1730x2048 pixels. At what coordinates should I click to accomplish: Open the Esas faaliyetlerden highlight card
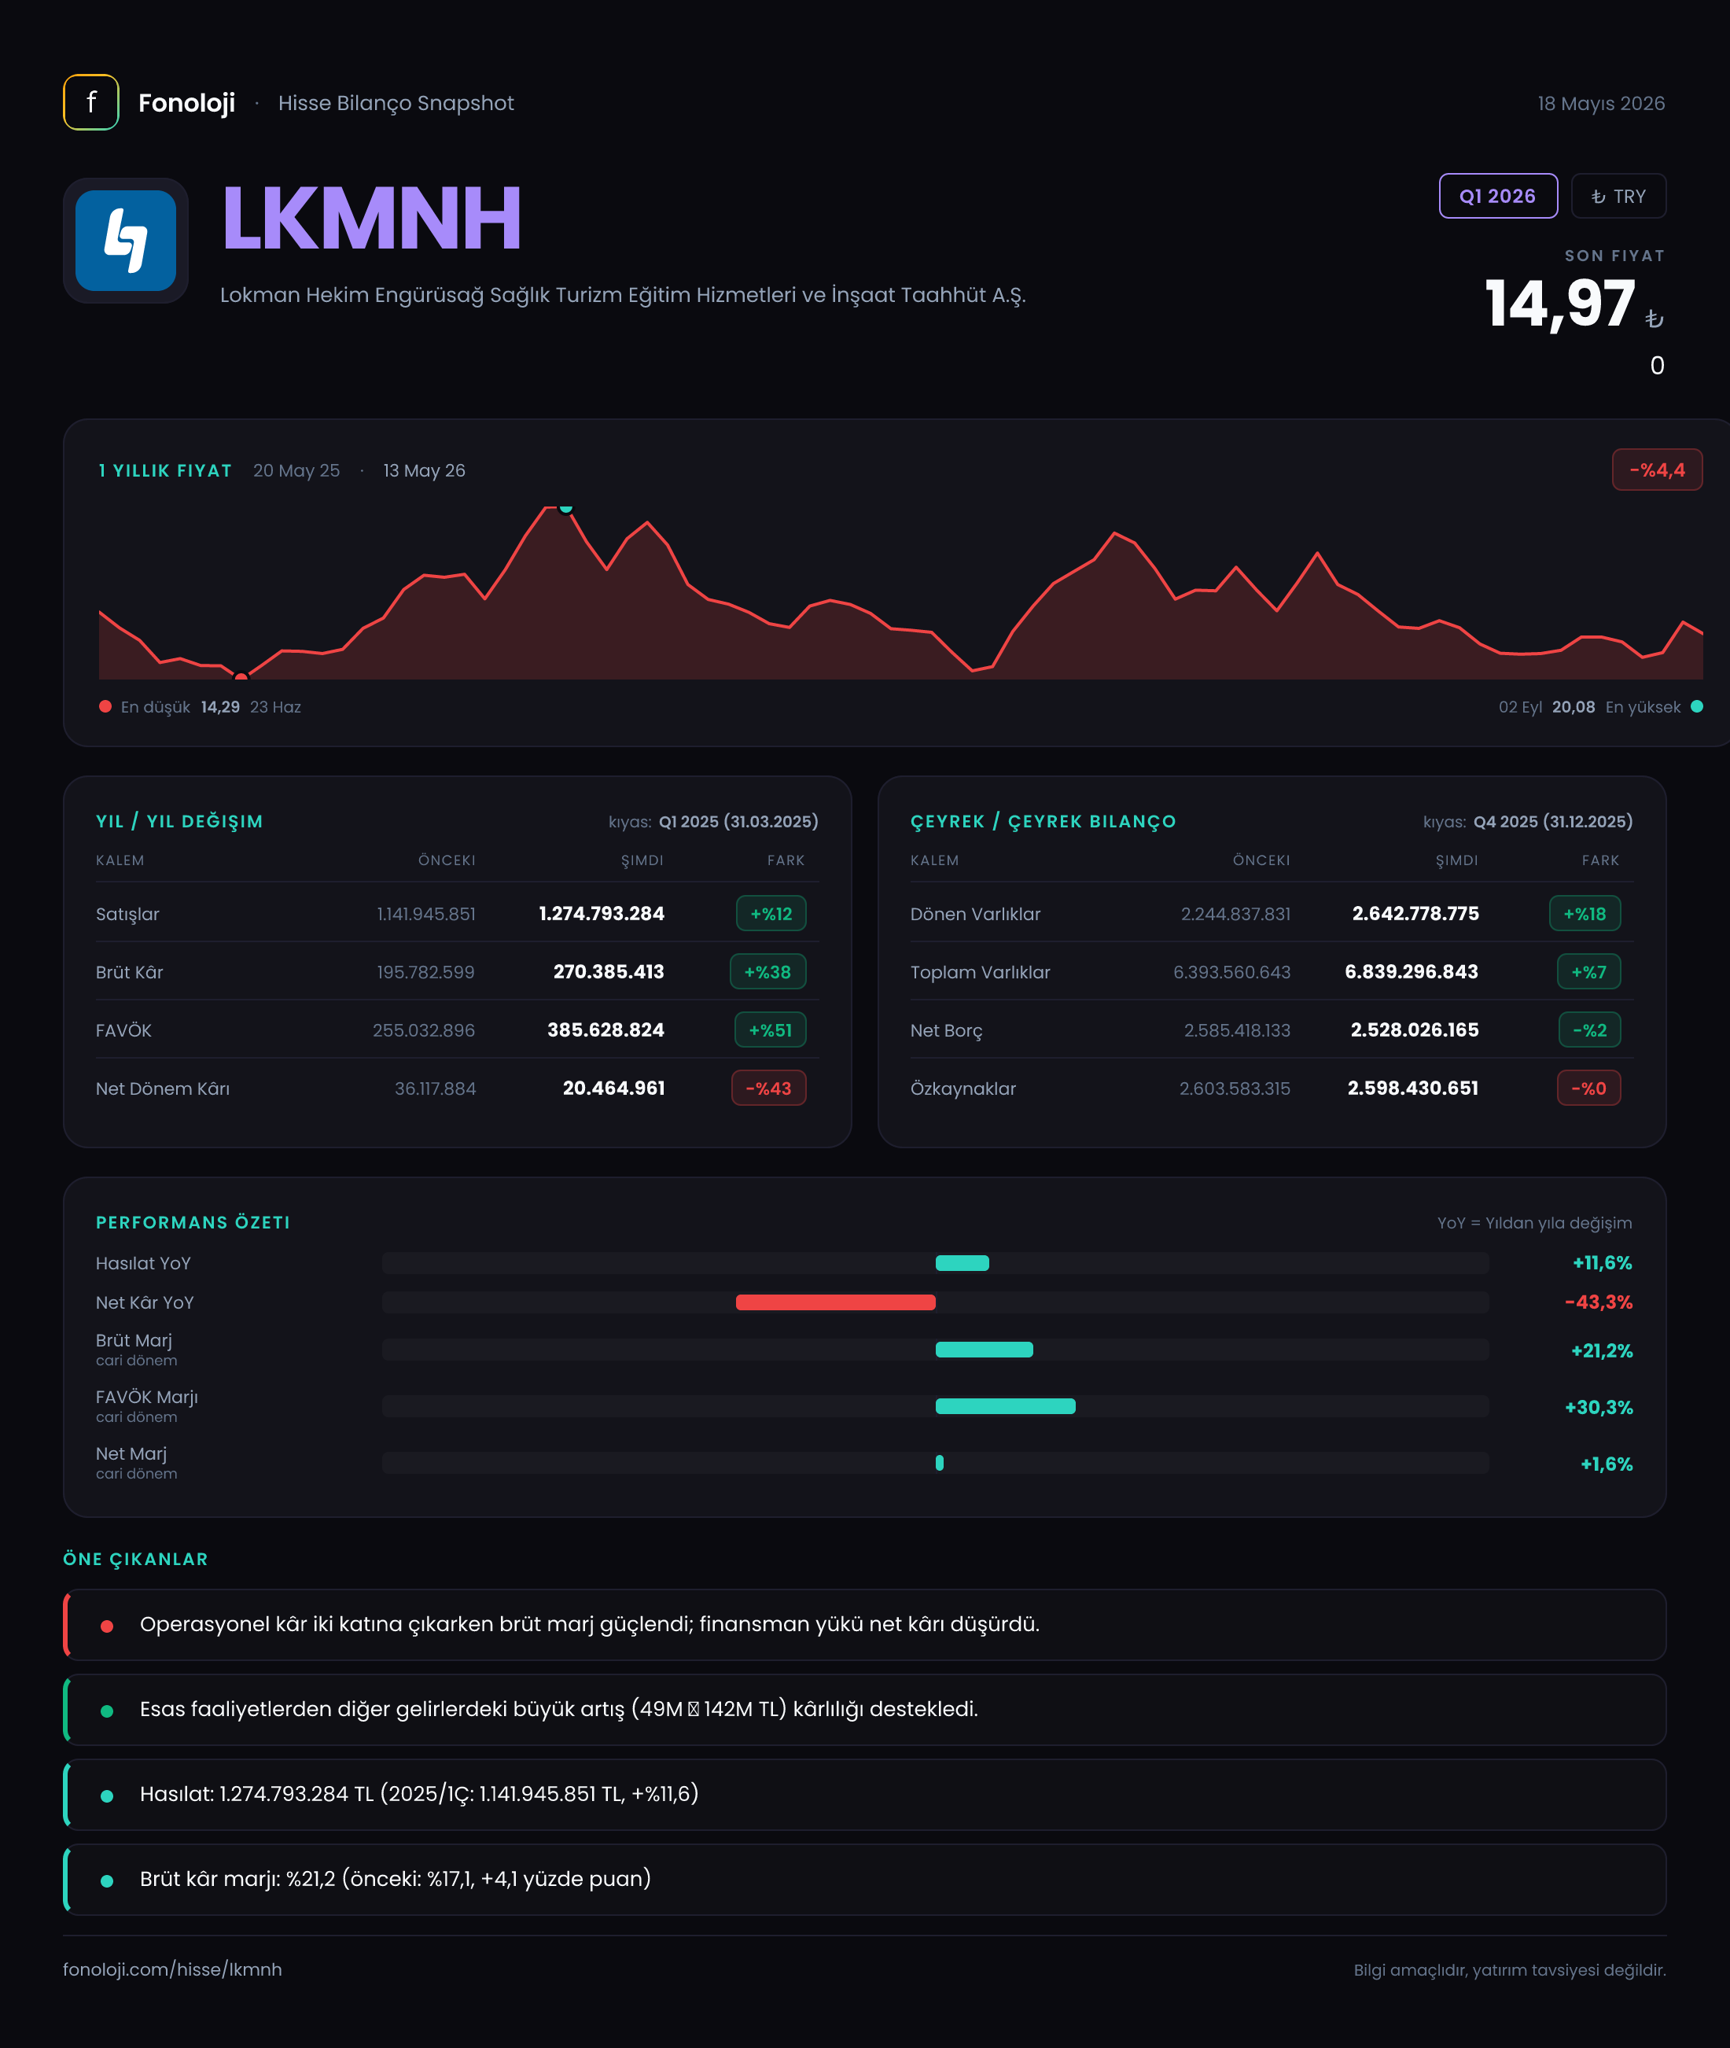click(x=865, y=1710)
